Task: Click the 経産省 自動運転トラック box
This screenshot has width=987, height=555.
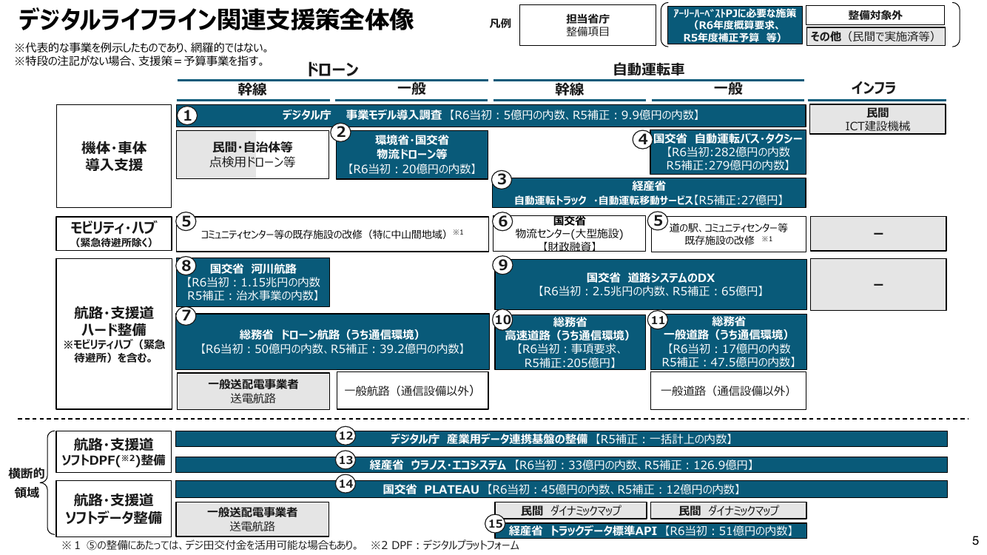Action: click(x=649, y=192)
